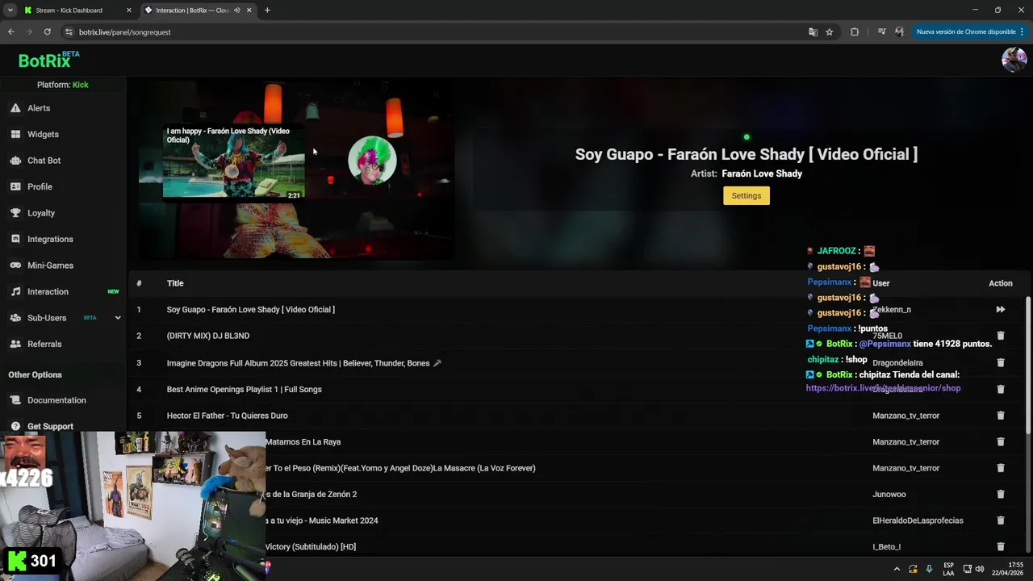The height and width of the screenshot is (581, 1033).
Task: Close the Interaction BotRix browser tab
Action: click(x=249, y=10)
